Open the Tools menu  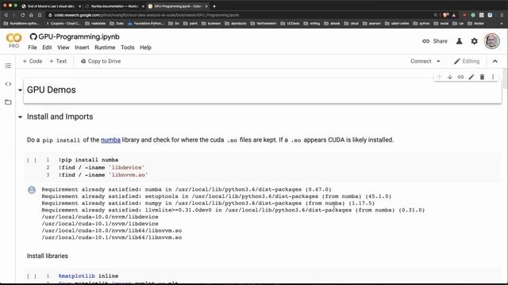coord(127,47)
